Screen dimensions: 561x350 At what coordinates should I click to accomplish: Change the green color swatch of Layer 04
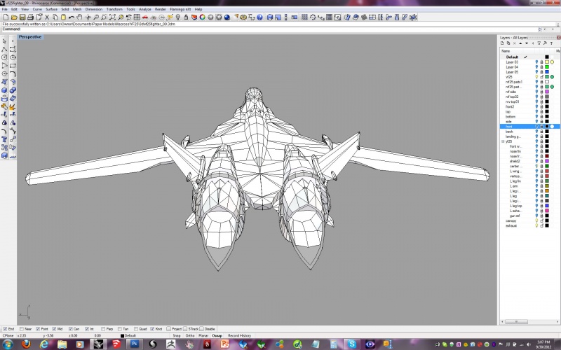[x=547, y=66]
